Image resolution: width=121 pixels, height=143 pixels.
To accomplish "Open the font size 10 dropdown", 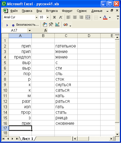I will coord(48,17).
